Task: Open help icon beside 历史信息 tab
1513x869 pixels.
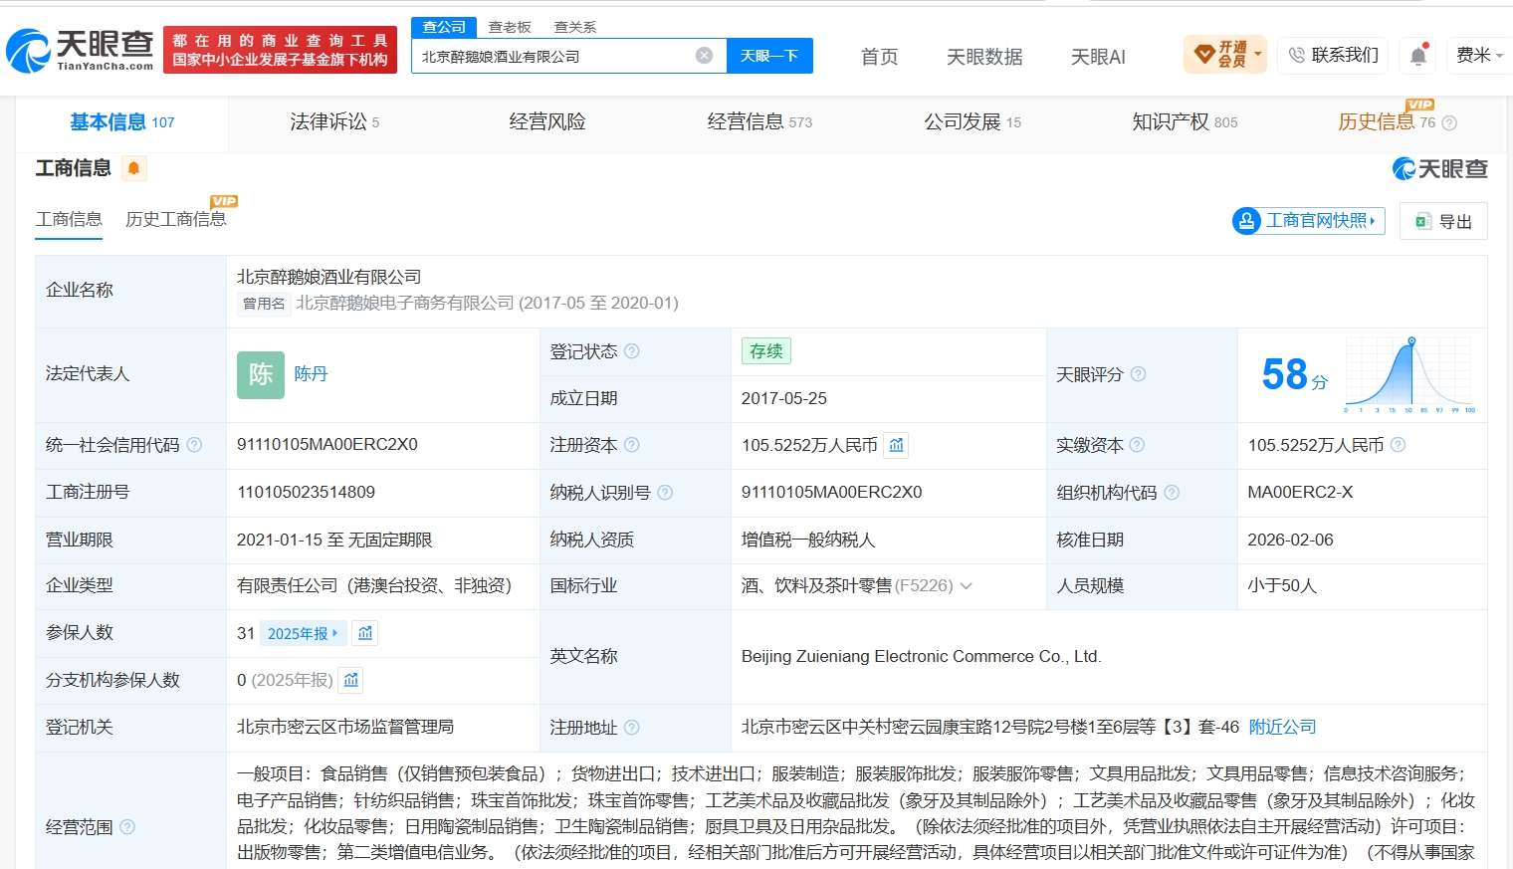Action: pyautogui.click(x=1449, y=123)
